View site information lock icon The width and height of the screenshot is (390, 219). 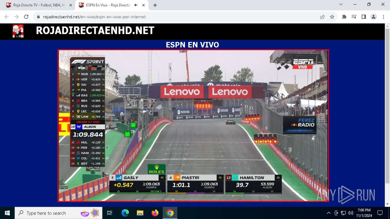38,17
